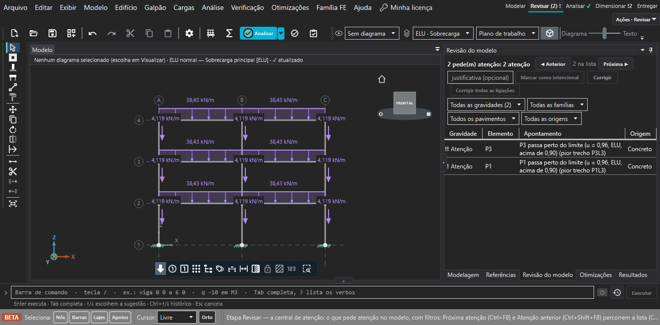Image resolution: width=660 pixels, height=325 pixels.
Task: Click the Anterior button
Action: (553, 64)
